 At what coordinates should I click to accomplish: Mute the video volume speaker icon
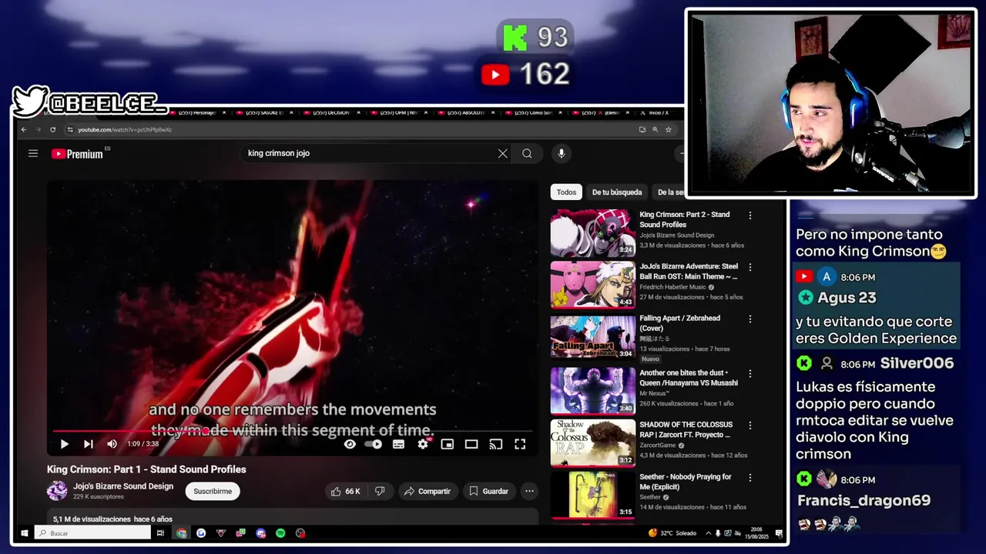112,444
